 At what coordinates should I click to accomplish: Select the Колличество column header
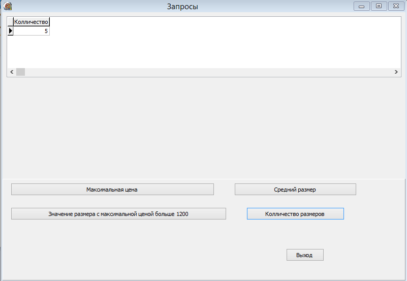(31, 22)
